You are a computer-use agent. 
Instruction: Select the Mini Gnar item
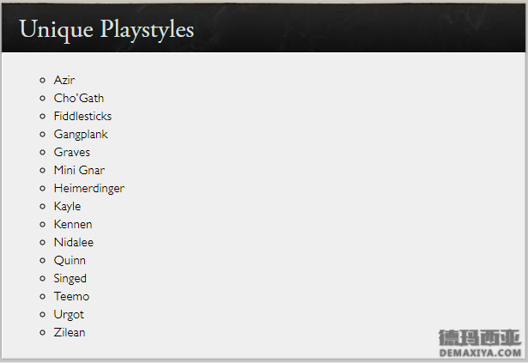tap(79, 170)
